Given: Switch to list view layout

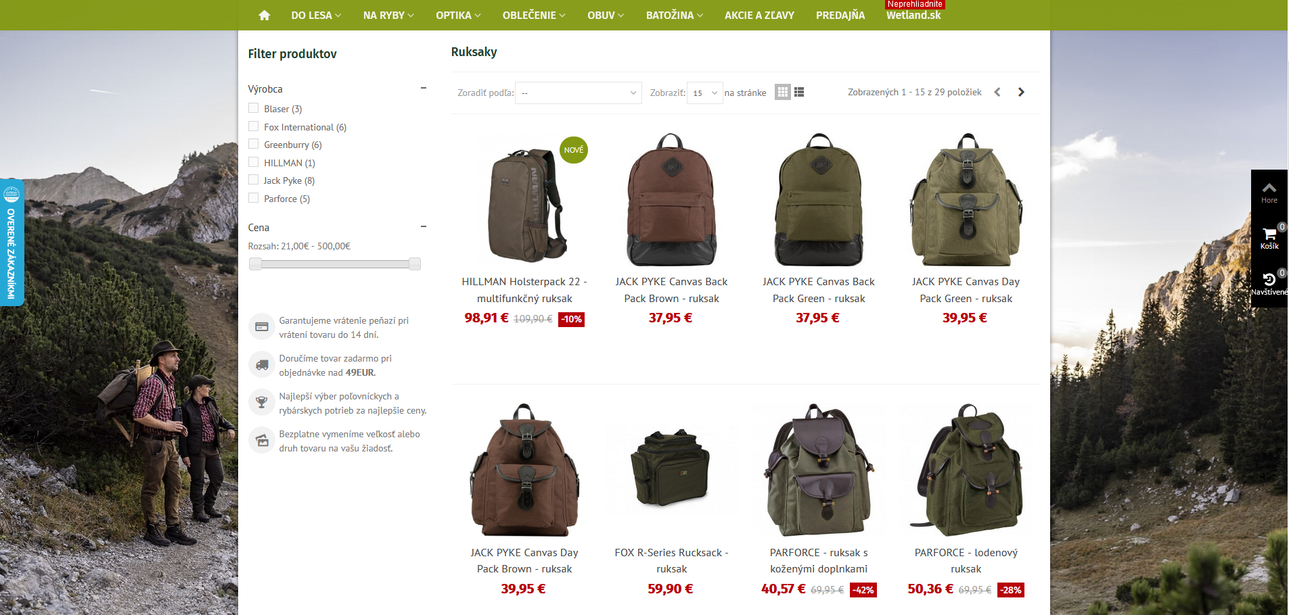Looking at the screenshot, I should [x=799, y=92].
